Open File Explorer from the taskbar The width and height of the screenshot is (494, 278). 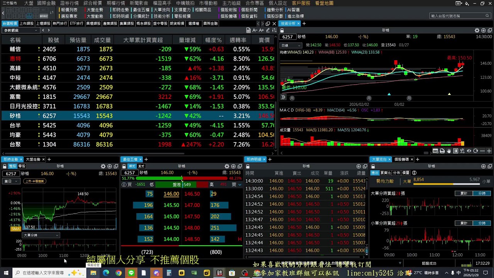click(x=93, y=273)
